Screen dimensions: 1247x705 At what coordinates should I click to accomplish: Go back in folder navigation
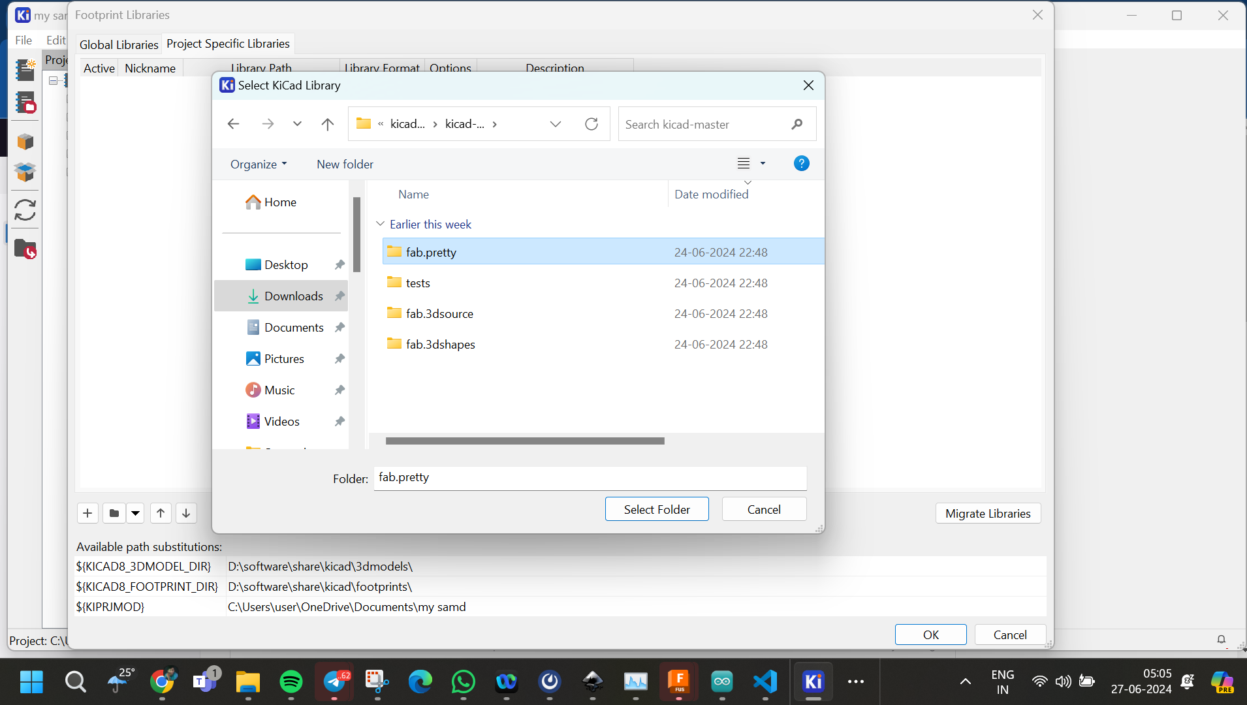pos(233,124)
